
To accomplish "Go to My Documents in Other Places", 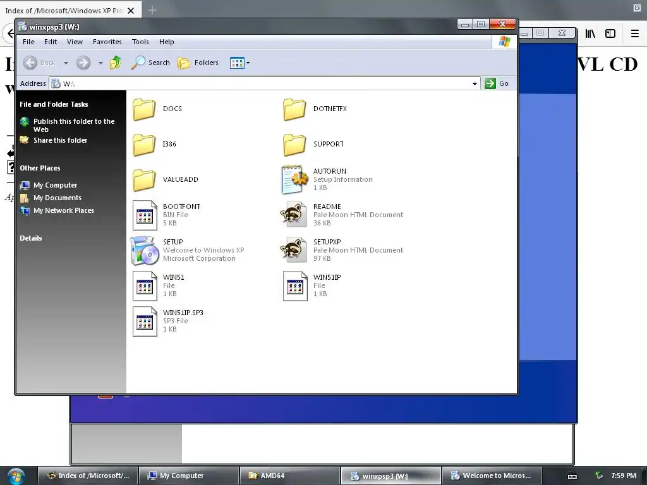I will coord(57,198).
